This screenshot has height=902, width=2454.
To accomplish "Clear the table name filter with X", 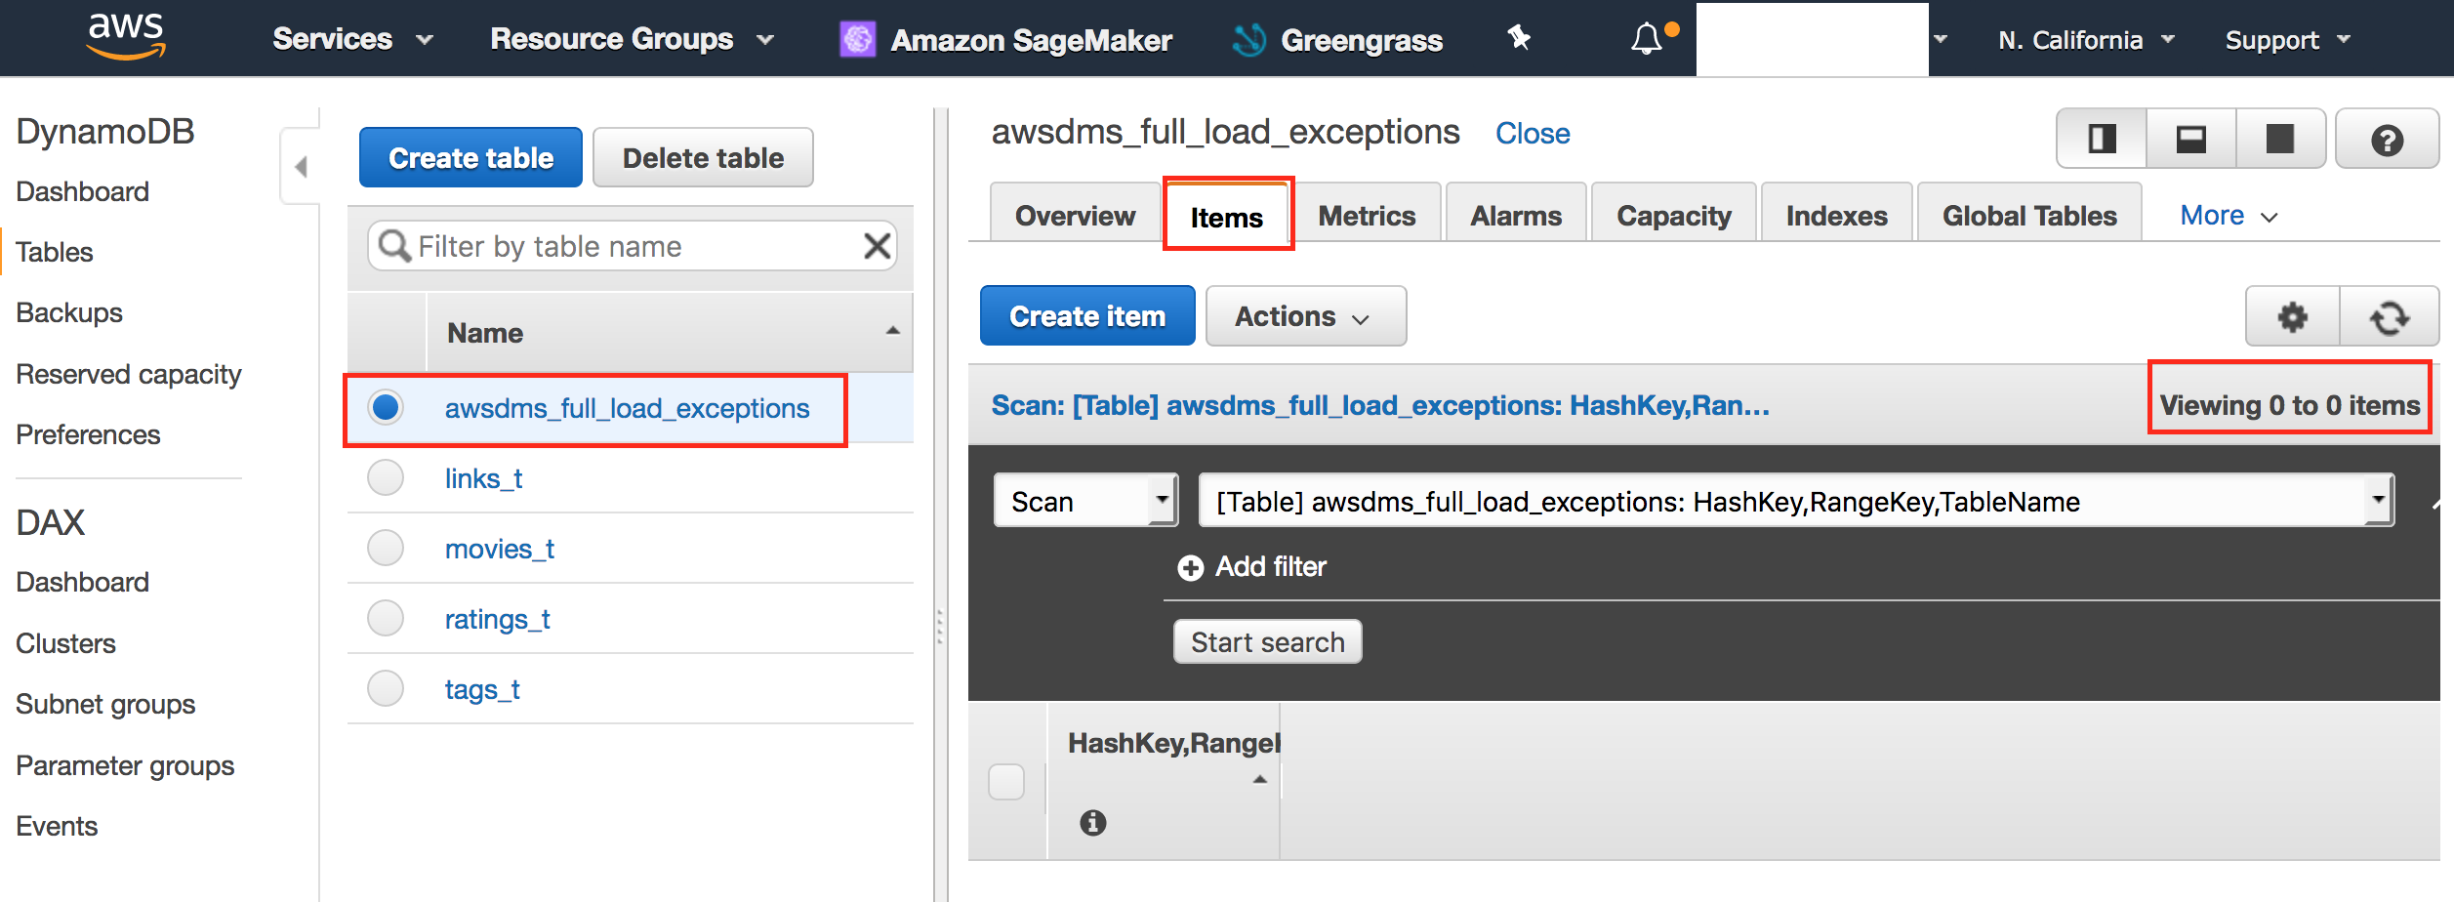I will pos(877,246).
